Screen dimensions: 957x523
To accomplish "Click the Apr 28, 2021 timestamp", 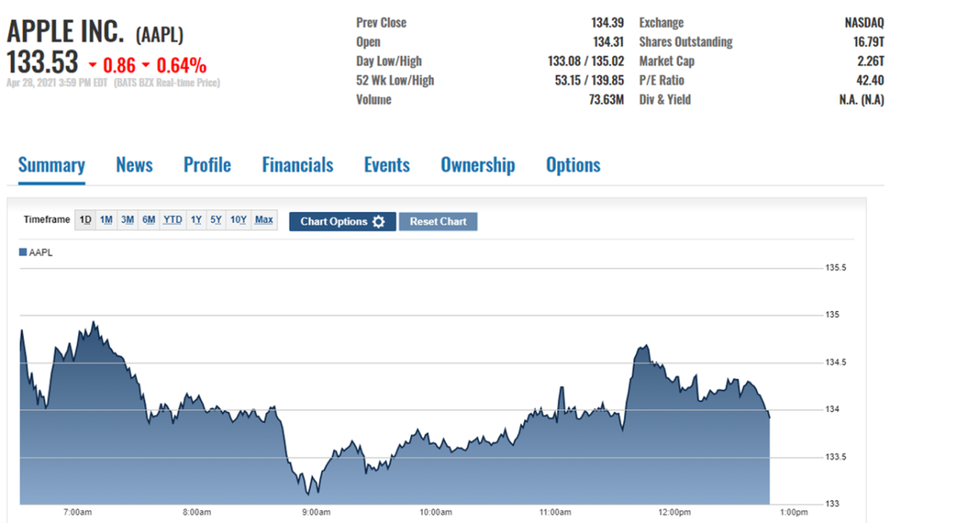I will pos(57,82).
